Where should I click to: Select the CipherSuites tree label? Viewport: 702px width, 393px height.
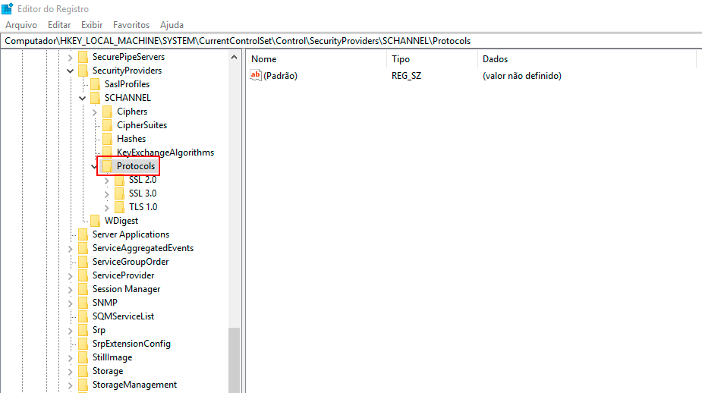click(142, 125)
